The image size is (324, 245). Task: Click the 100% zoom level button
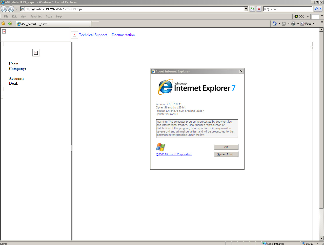[x=308, y=243]
